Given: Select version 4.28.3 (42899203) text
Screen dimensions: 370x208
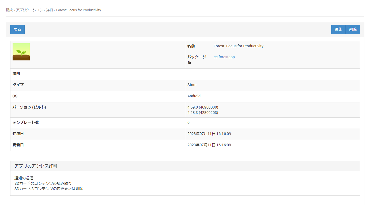Looking at the screenshot, I should pos(203,113).
